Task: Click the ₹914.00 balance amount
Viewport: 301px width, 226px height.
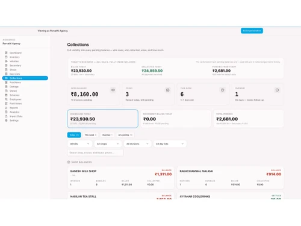Action: pyautogui.click(x=274, y=174)
